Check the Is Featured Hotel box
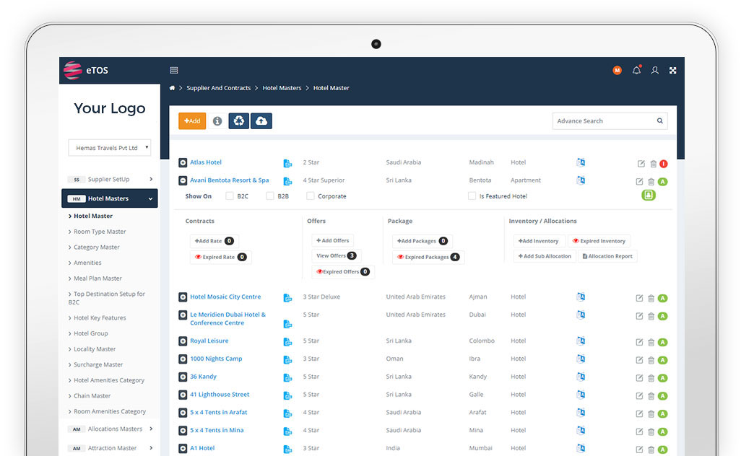Screen dimensions: 741x456 pos(472,196)
